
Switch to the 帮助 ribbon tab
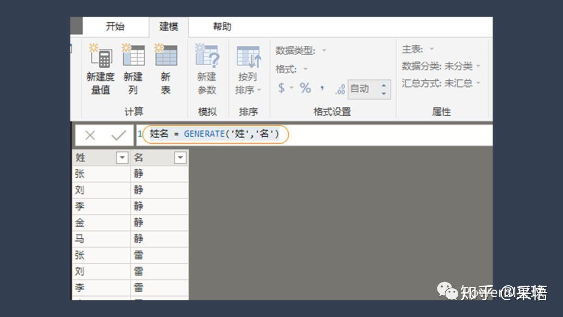[x=222, y=26]
